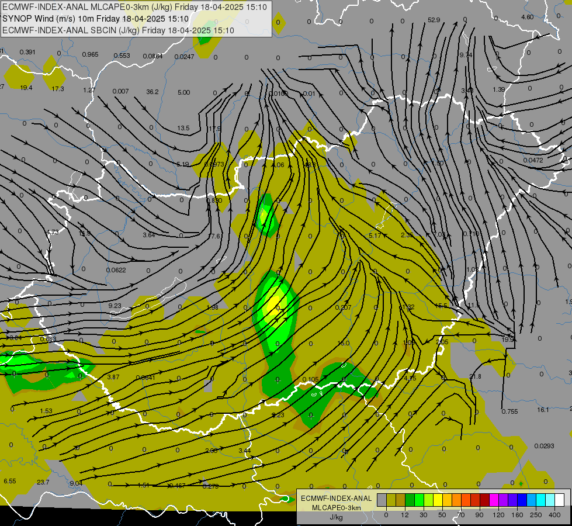Click the map value '4.60'
572x526 pixels.
tap(527, 17)
